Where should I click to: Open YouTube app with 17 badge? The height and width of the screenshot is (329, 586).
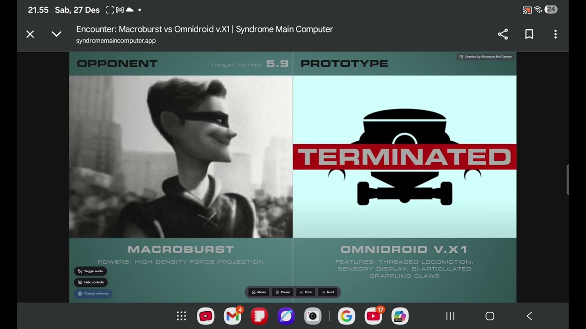(374, 316)
